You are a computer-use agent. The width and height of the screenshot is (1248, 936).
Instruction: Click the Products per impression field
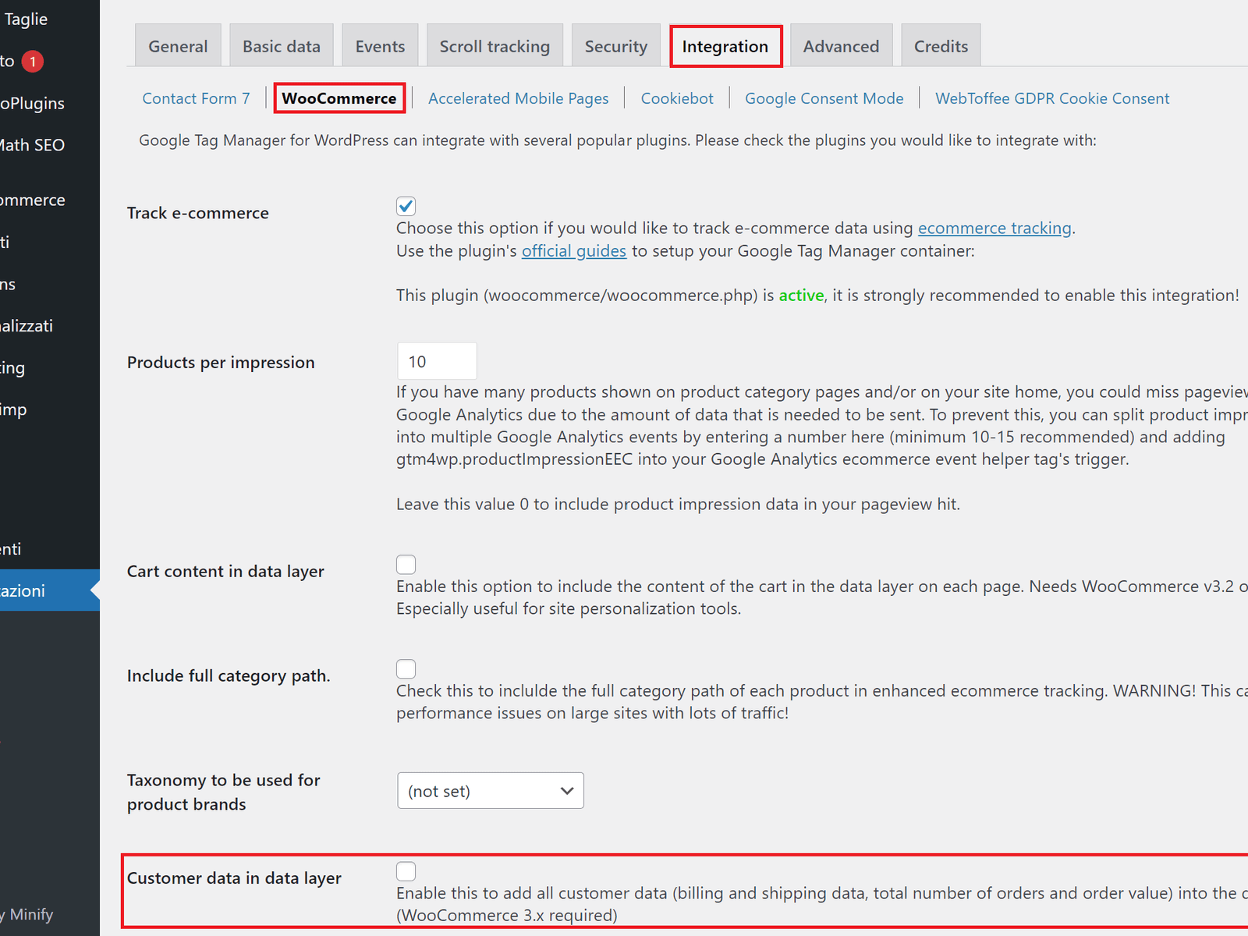click(436, 362)
